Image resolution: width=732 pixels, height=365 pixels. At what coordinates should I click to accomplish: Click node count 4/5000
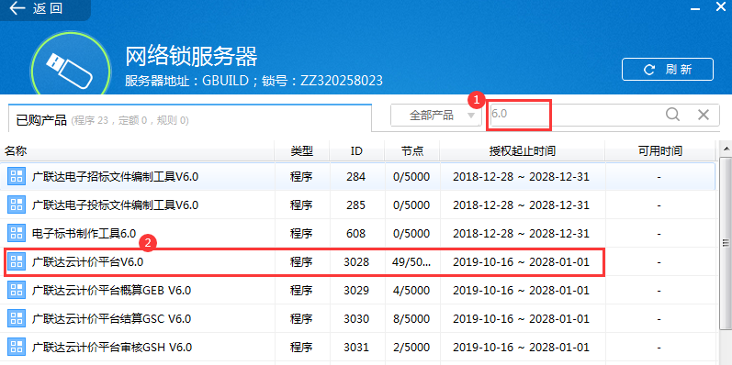pyautogui.click(x=411, y=291)
